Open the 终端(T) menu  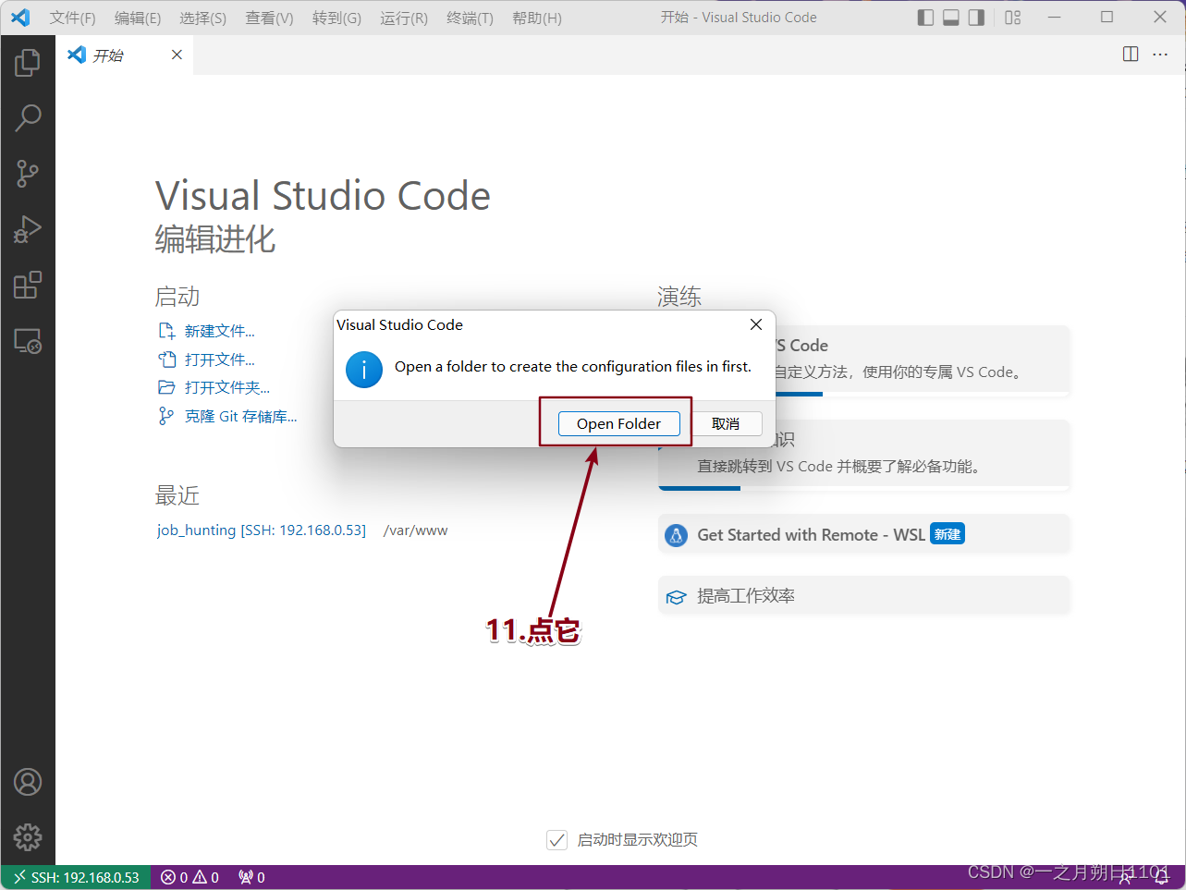[x=470, y=18]
